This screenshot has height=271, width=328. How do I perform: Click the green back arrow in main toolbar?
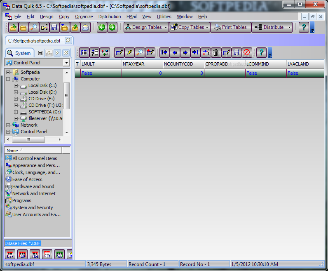(x=102, y=27)
